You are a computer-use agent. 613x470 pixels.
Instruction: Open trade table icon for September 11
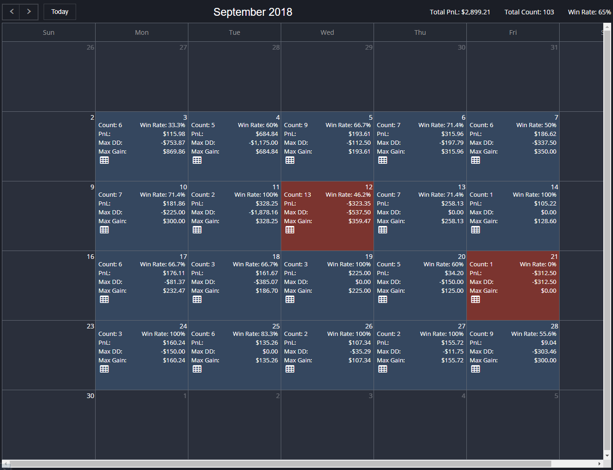click(197, 230)
